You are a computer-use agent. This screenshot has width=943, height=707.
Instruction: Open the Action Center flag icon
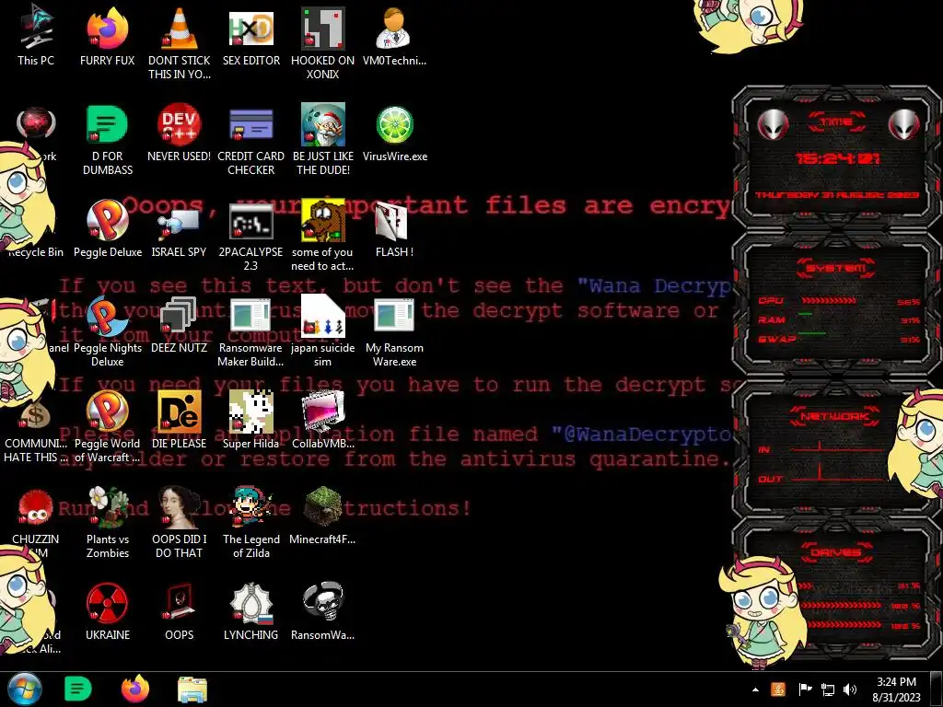pos(805,690)
